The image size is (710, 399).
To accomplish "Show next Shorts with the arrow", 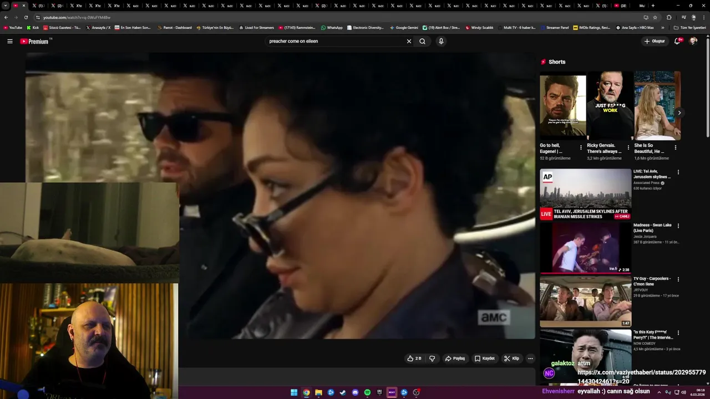I will [679, 113].
